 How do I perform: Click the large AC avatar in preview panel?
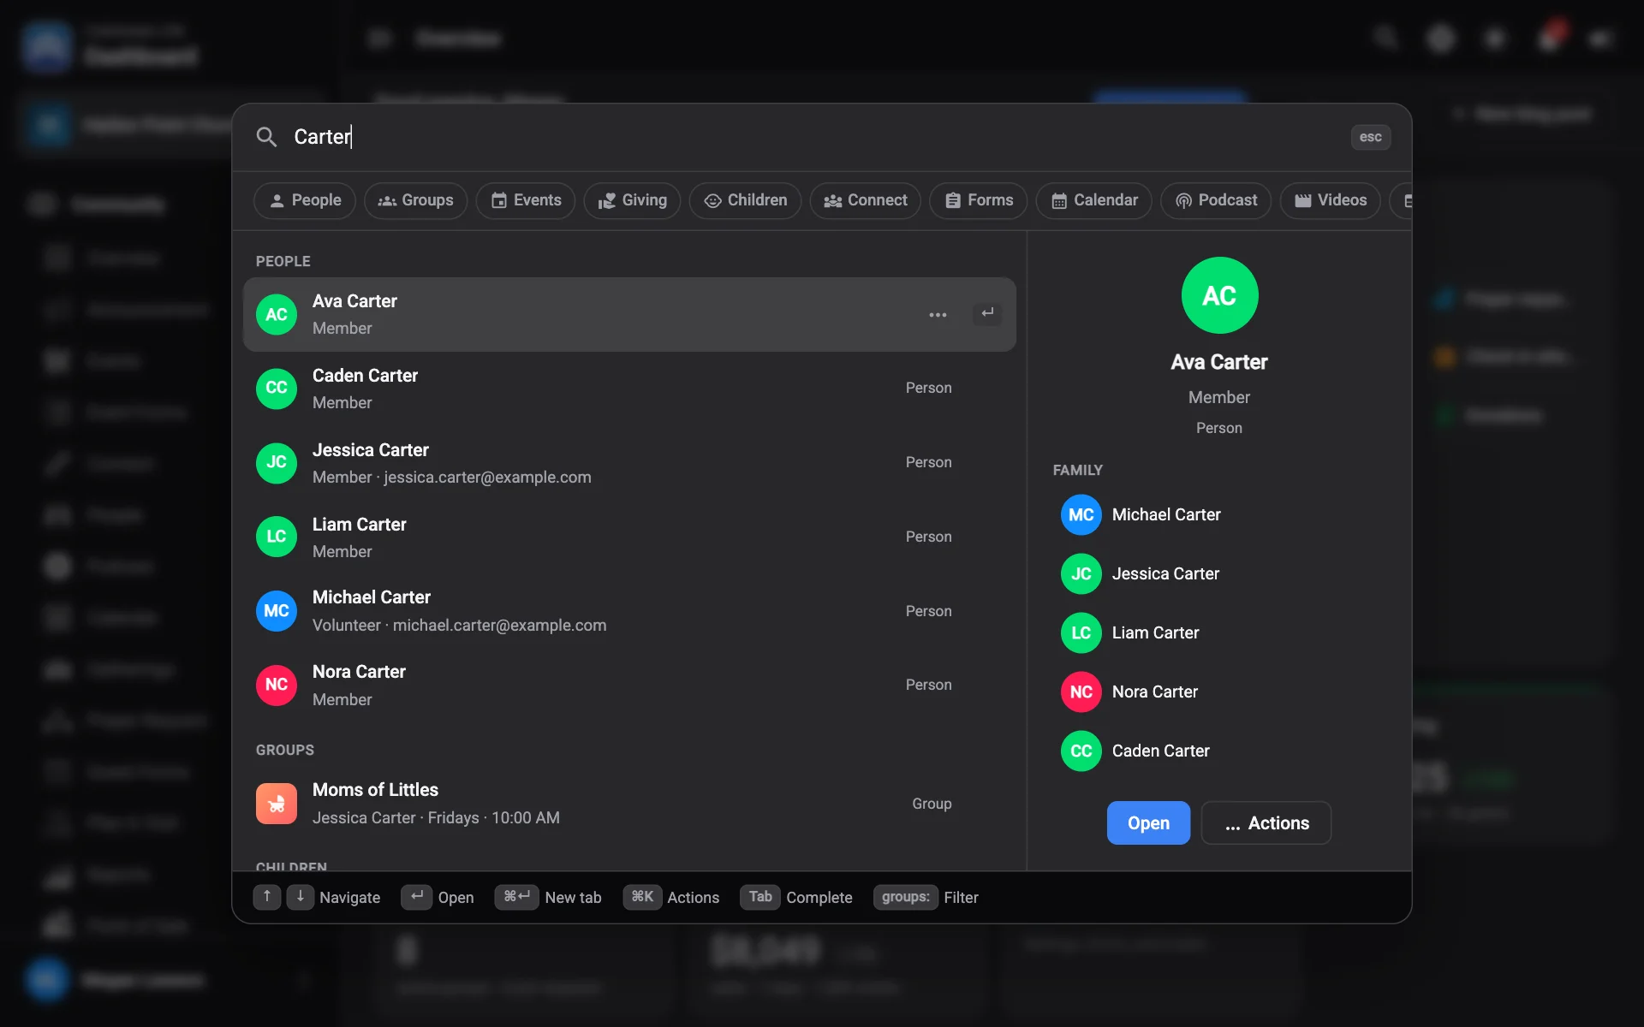pos(1219,295)
